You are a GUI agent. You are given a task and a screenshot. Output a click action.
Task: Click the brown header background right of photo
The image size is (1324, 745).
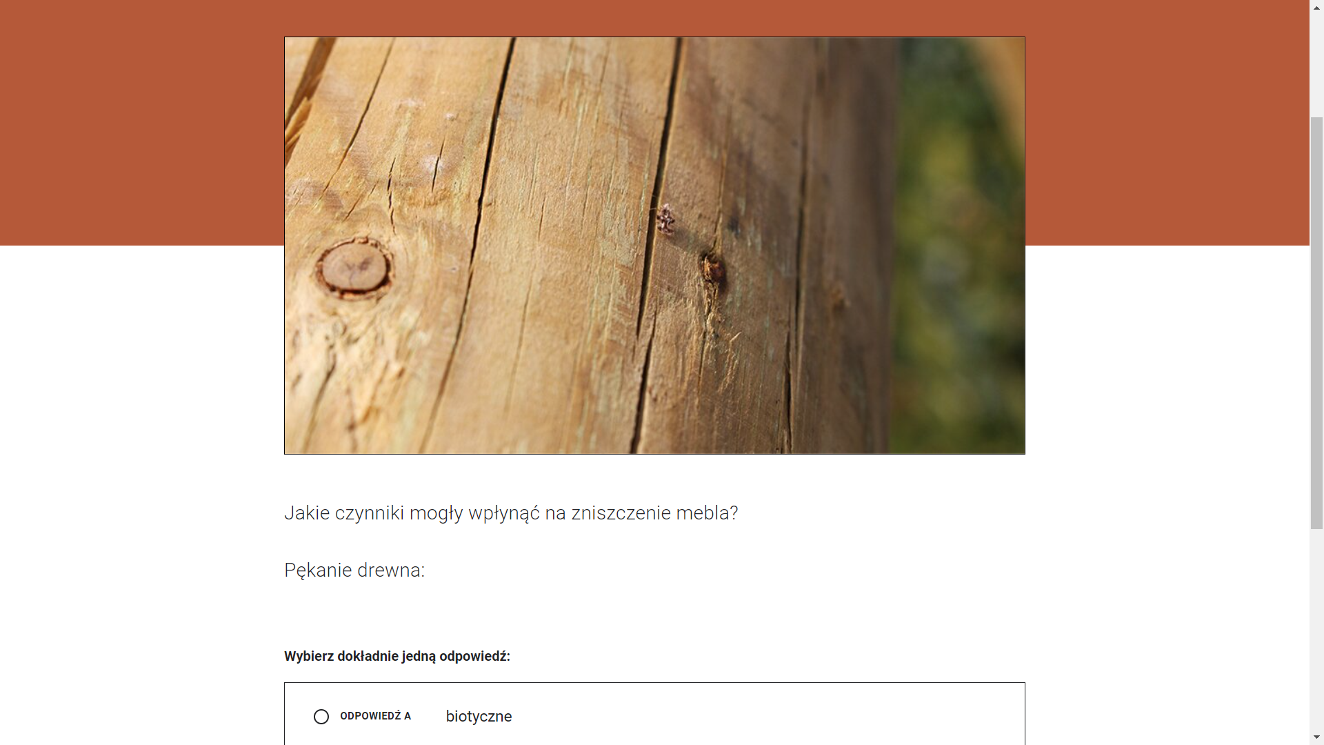1167,123
